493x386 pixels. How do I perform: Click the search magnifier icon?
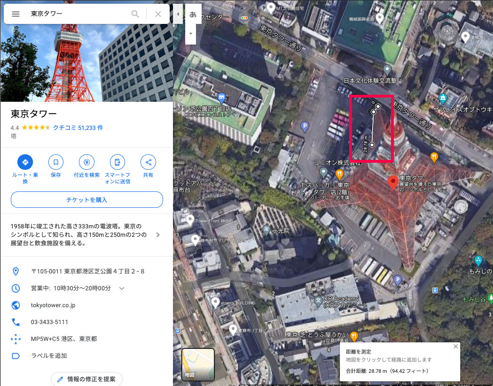coord(135,14)
